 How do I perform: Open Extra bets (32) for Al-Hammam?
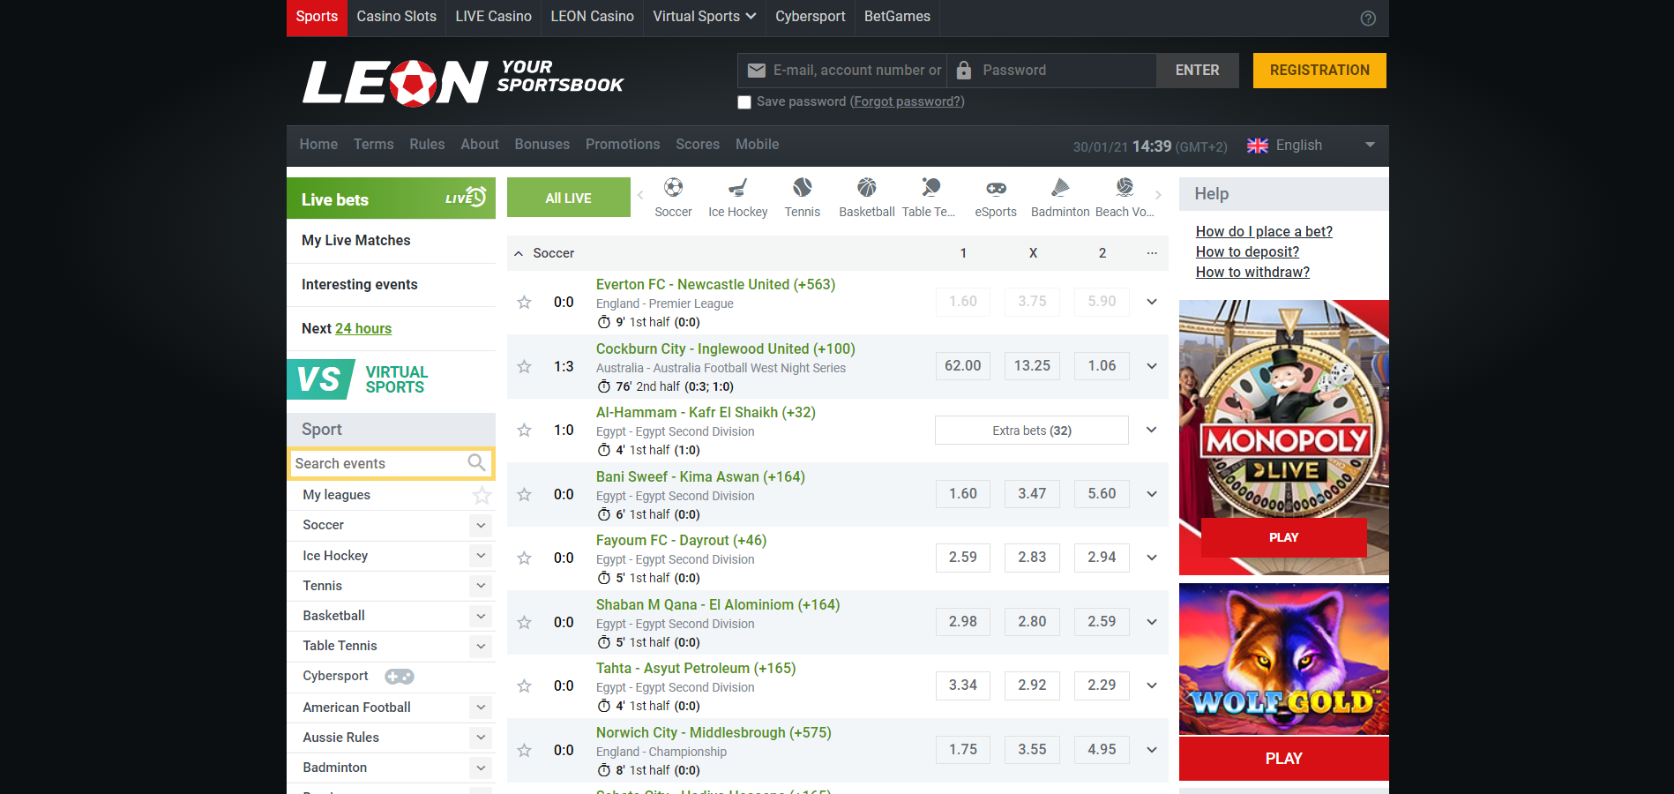point(1031,431)
